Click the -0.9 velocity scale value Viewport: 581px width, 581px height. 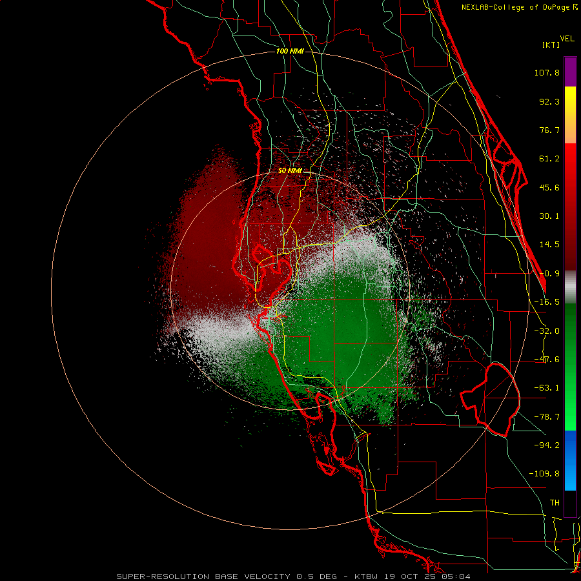(549, 274)
